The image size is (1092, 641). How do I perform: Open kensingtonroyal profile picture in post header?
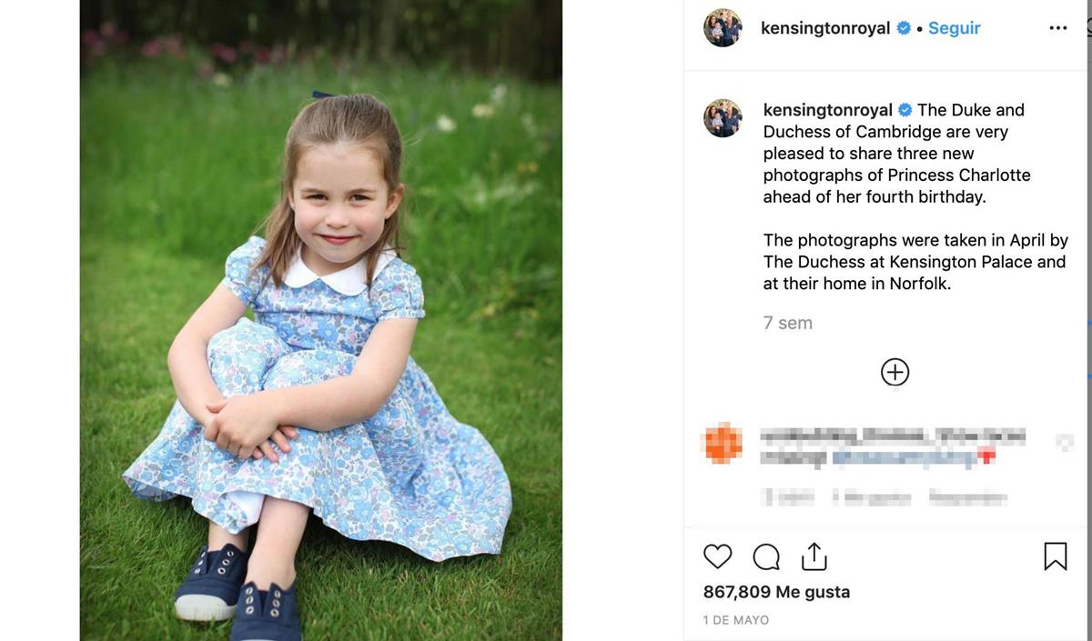coord(723,28)
